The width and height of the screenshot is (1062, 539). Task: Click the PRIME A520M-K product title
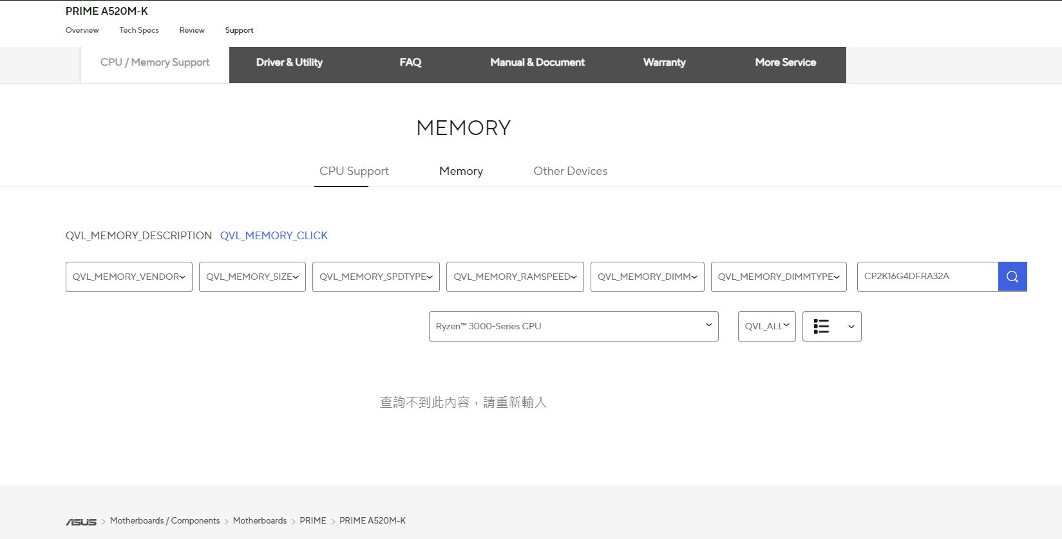coord(107,11)
